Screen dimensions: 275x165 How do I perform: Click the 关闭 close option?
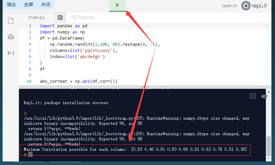[x=46, y=5]
